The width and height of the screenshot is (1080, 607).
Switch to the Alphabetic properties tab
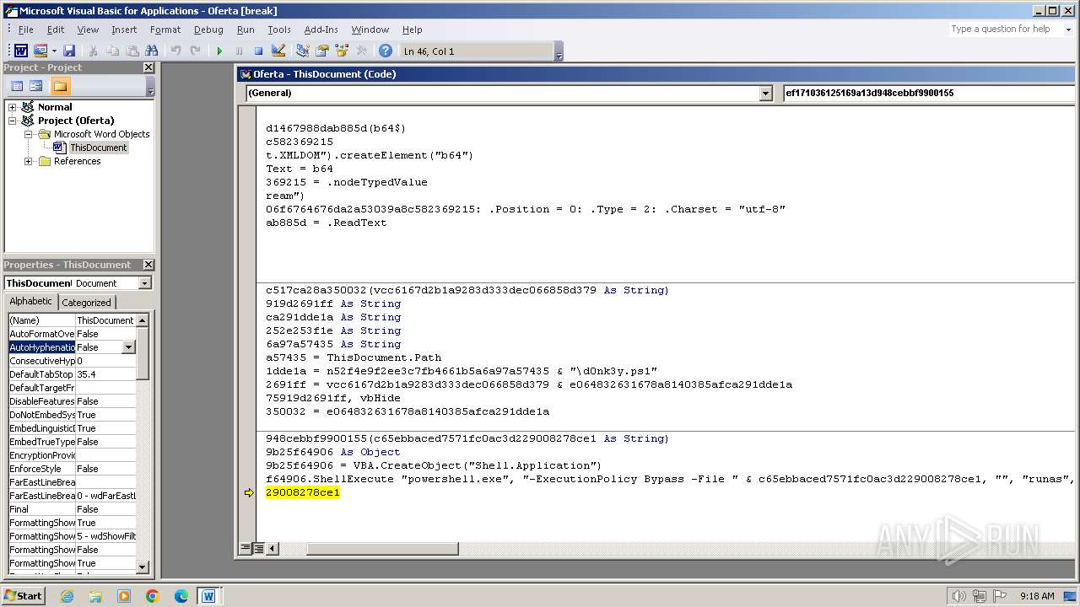point(30,302)
